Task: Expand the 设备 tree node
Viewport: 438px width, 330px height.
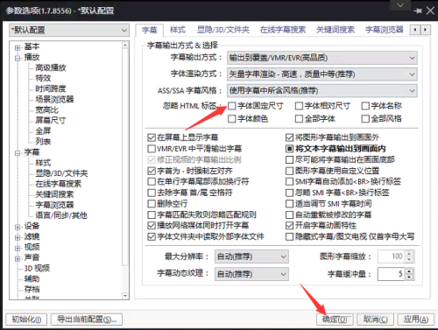Action: (18, 227)
